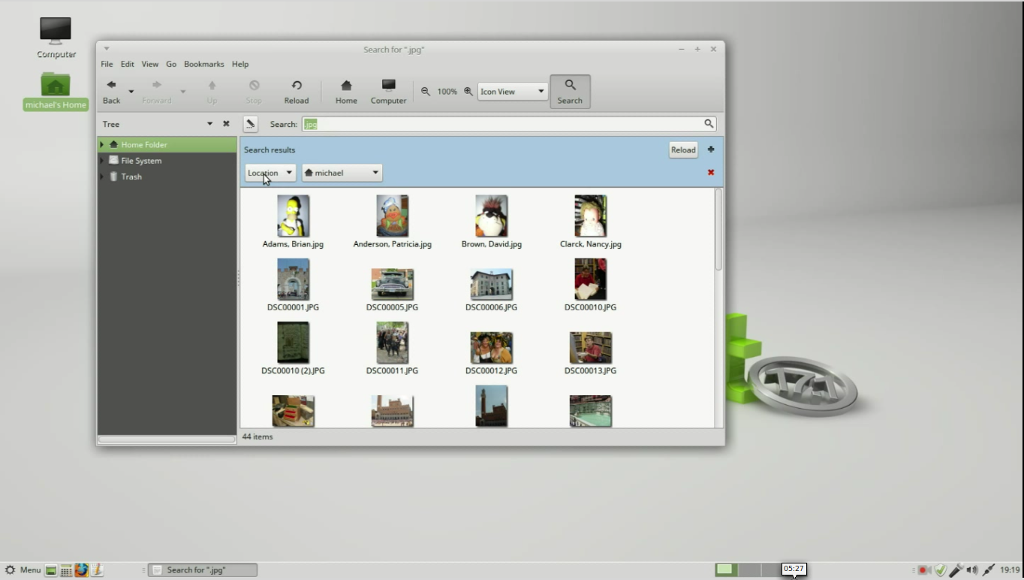The width and height of the screenshot is (1024, 580).
Task: Launch Firefox from the panel
Action: 81,570
